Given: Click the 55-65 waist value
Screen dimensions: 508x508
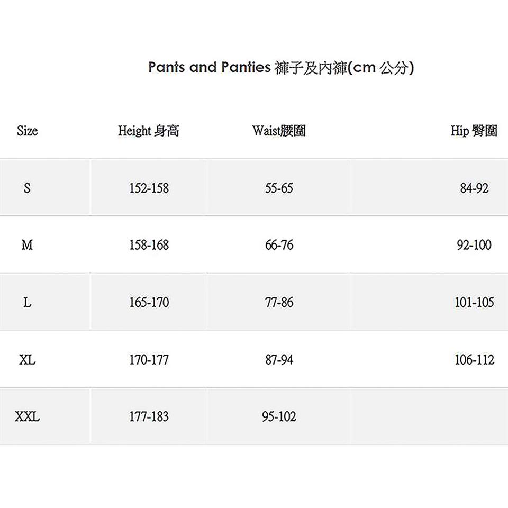Looking at the screenshot, I should pos(279,188).
